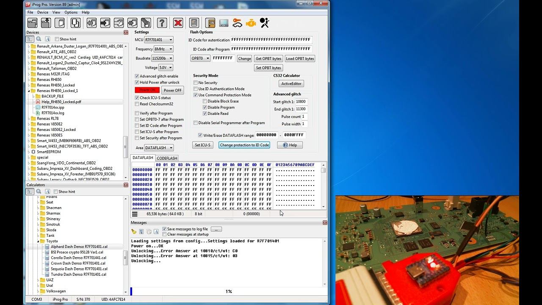This screenshot has width=542, height=305.
Task: Click the red Power ON indicator
Action: click(x=147, y=90)
